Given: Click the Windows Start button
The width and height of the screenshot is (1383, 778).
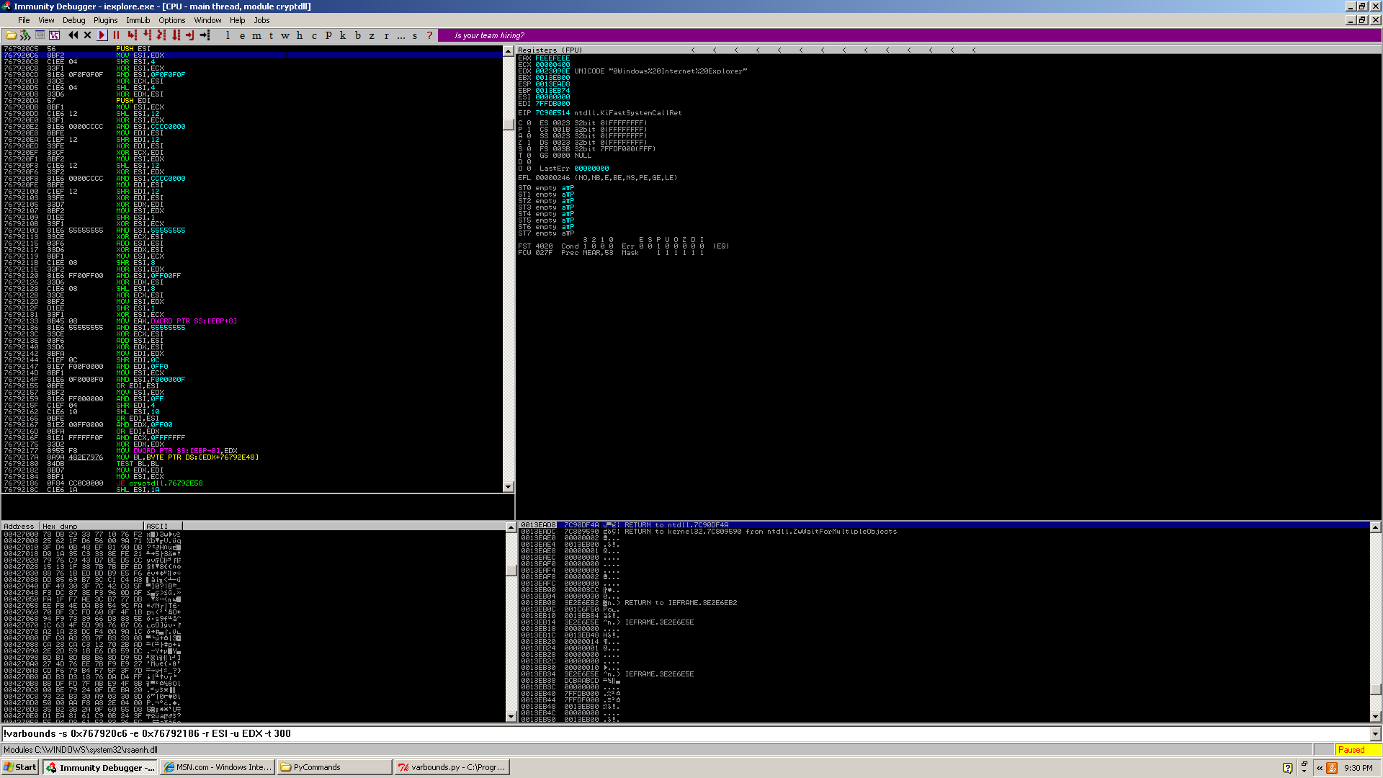Looking at the screenshot, I should [19, 767].
